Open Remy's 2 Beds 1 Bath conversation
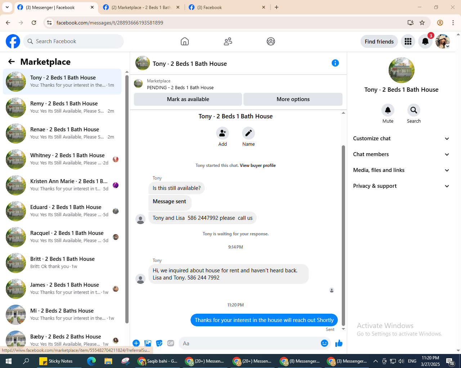Image resolution: width=461 pixels, height=368 pixels. pos(62,107)
